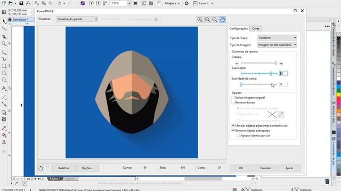Expand the Open folder dropdown arrow
Viewport: 341px width, 191px height.
(15, 3)
